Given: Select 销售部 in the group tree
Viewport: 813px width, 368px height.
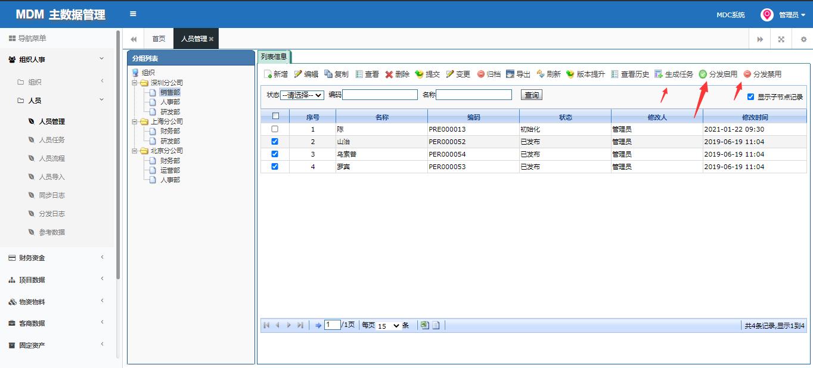Looking at the screenshot, I should coord(170,92).
